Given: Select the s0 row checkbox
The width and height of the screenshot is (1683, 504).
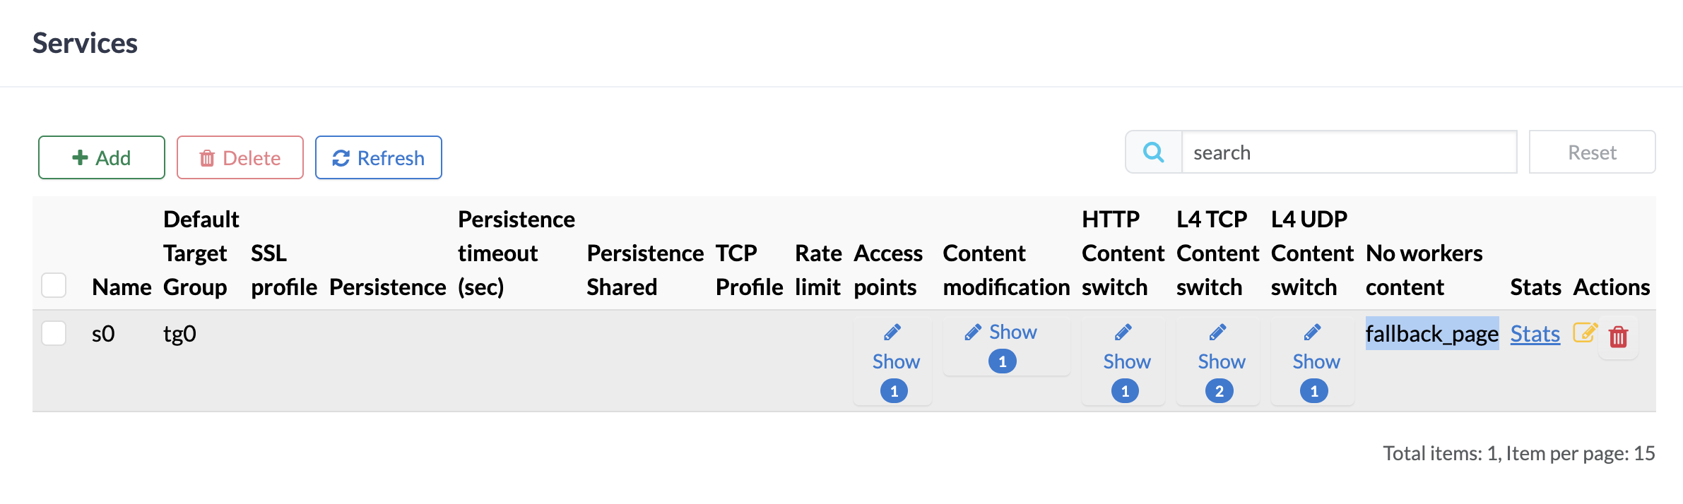Looking at the screenshot, I should click(x=54, y=333).
